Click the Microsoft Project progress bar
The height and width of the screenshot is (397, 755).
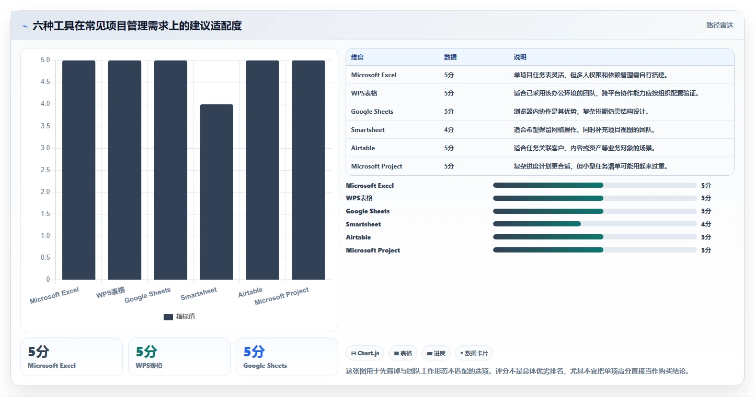pos(595,250)
